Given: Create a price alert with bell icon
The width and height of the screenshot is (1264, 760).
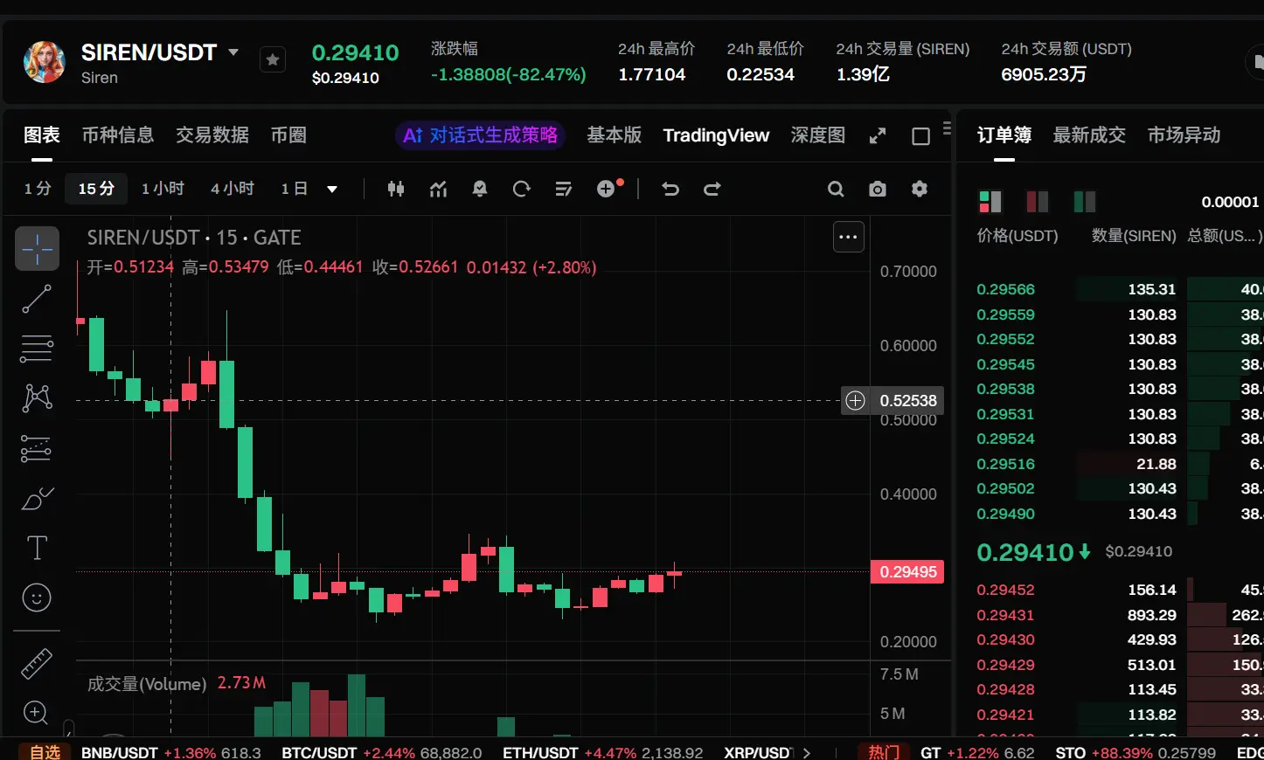Looking at the screenshot, I should point(480,189).
